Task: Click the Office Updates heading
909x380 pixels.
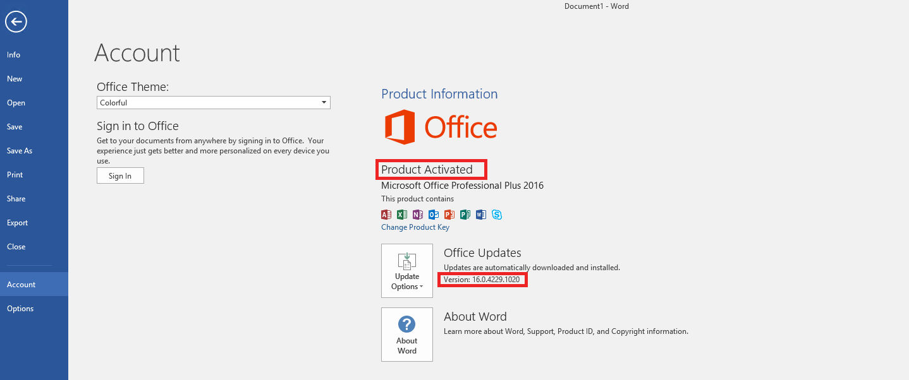Action: click(x=482, y=252)
